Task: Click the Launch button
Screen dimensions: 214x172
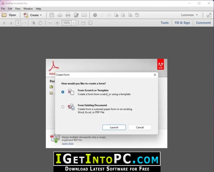Action: [114, 127]
